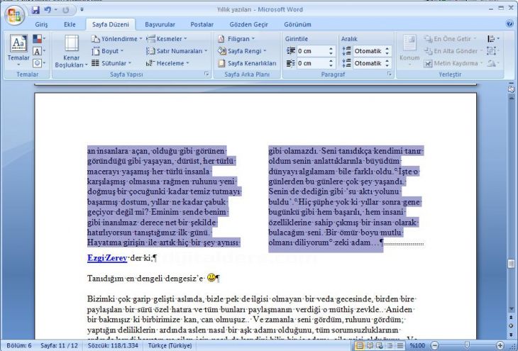Switch to Print Layout view icon
The image size is (518, 351).
(x=360, y=346)
